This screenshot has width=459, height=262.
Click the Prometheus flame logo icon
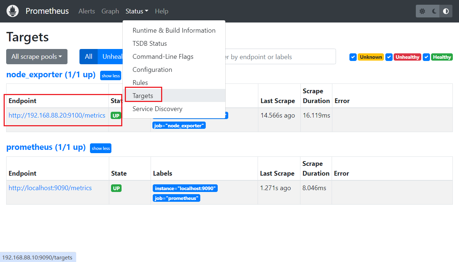(13, 11)
